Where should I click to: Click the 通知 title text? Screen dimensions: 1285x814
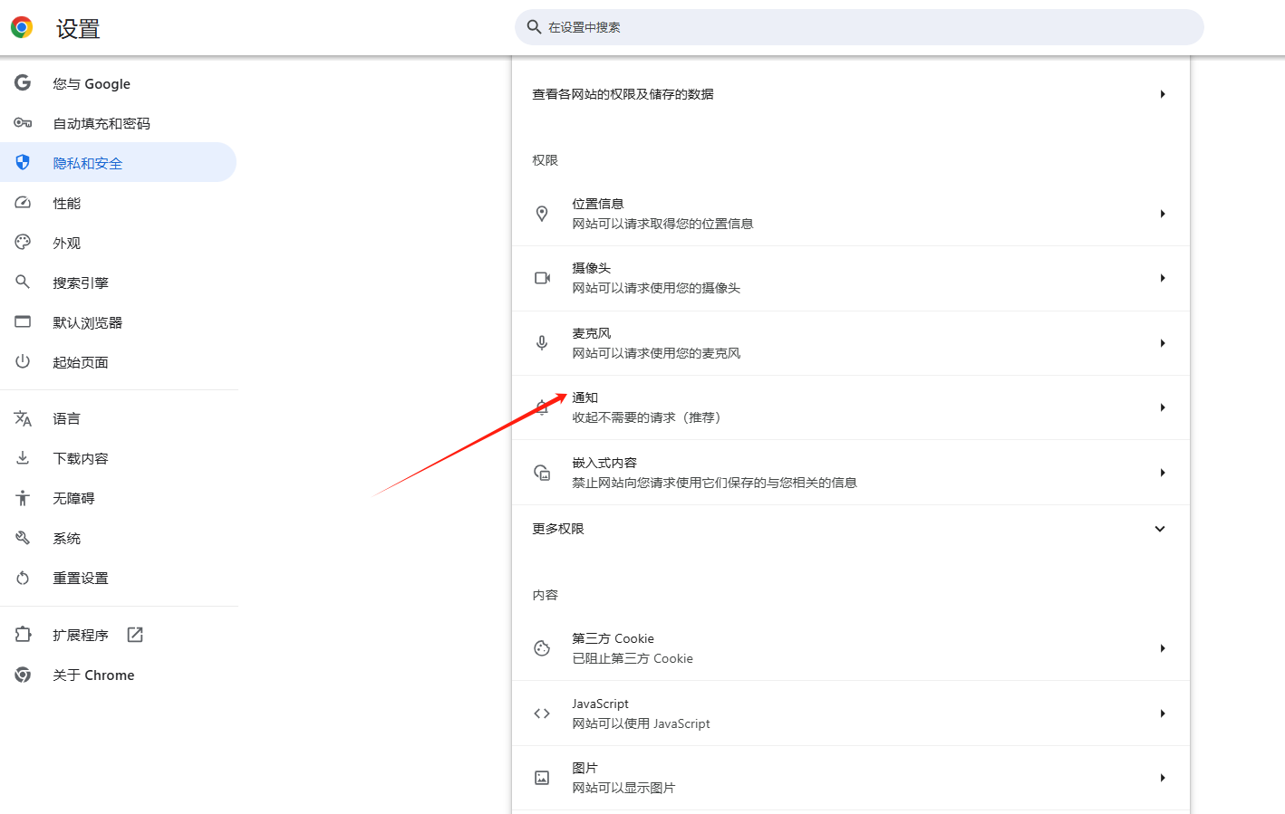tap(585, 397)
